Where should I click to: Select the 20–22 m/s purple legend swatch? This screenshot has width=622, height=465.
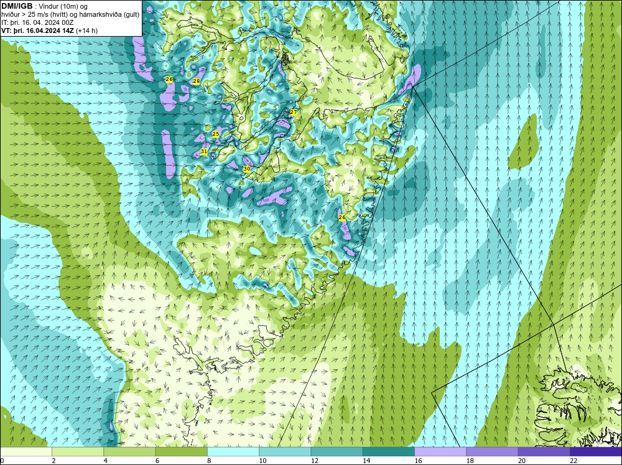pos(544,451)
